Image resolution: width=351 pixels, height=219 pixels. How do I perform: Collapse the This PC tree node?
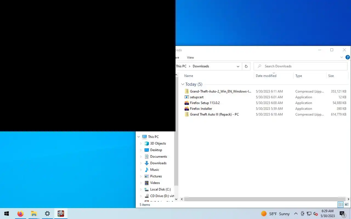(x=139, y=137)
